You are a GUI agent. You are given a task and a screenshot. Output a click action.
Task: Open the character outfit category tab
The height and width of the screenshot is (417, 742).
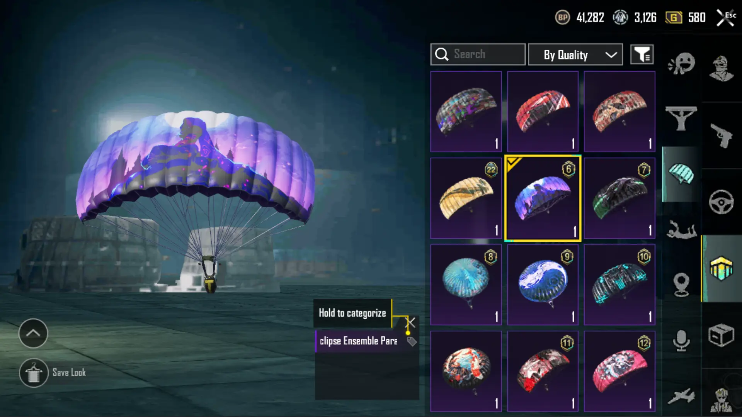pos(721,69)
